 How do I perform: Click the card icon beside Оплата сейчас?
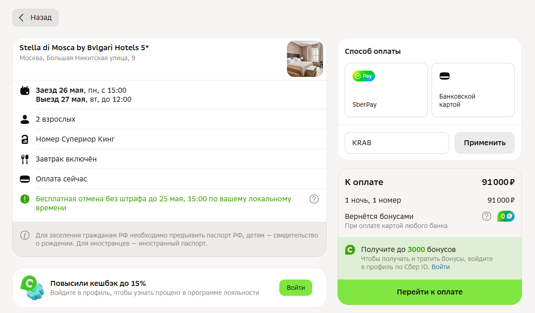coord(25,179)
